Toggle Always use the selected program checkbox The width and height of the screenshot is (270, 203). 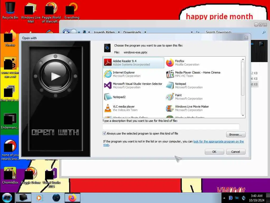[104, 133]
